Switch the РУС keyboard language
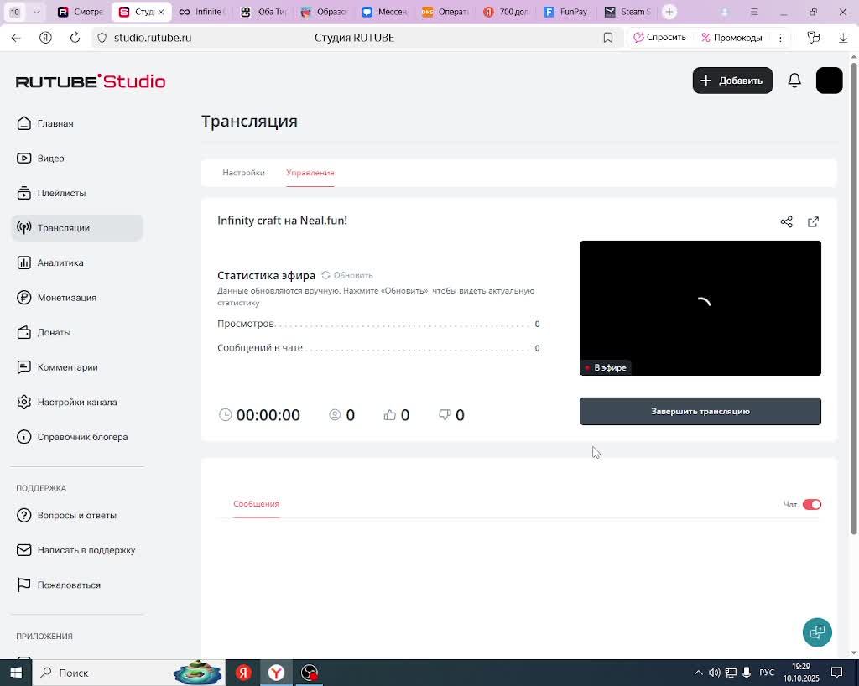This screenshot has height=686, width=859. [x=767, y=673]
